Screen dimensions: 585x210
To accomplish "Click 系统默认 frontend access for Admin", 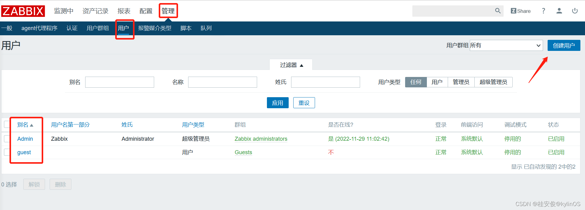I will [472, 139].
